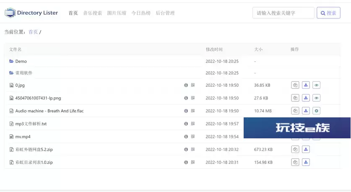Viewport: 351px width, 192px height.
Task: Copy link for 彩虹目录列表1.0.zip
Action: (295, 162)
